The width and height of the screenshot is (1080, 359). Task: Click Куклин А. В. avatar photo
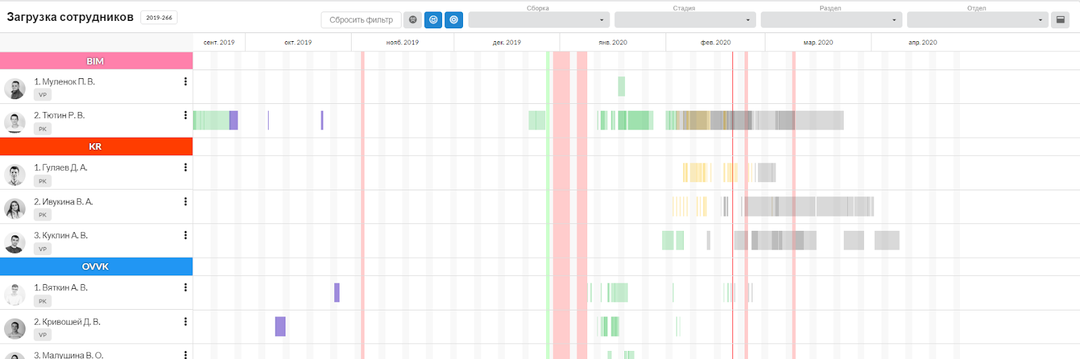click(15, 242)
